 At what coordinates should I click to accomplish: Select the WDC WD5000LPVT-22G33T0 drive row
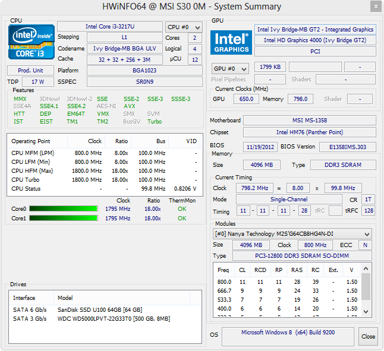(105, 318)
